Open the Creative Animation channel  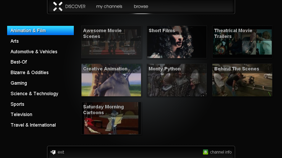point(111,80)
